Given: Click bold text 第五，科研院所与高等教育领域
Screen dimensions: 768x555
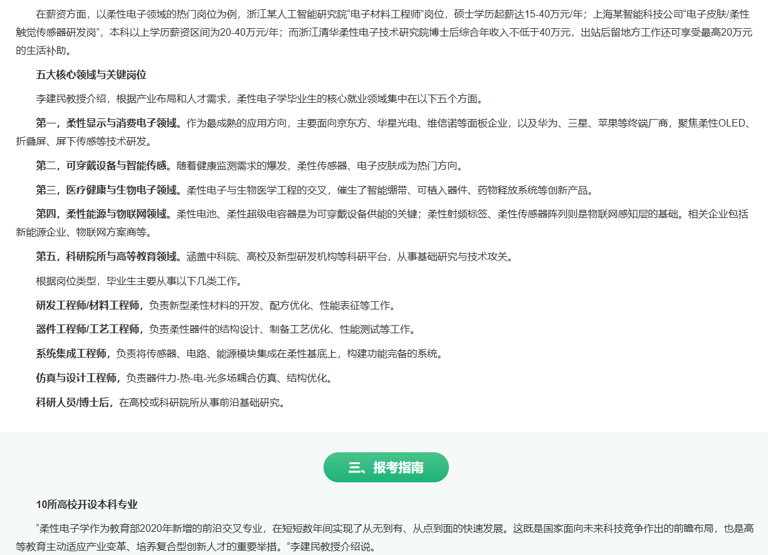Looking at the screenshot, I should [110, 257].
